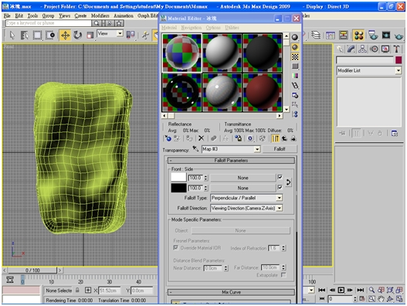The width and height of the screenshot is (407, 306).
Task: Switch to the Motion command panel
Action: click(x=374, y=49)
